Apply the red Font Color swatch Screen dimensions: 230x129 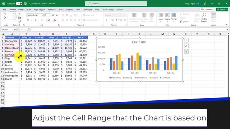pyautogui.click(x=55, y=20)
